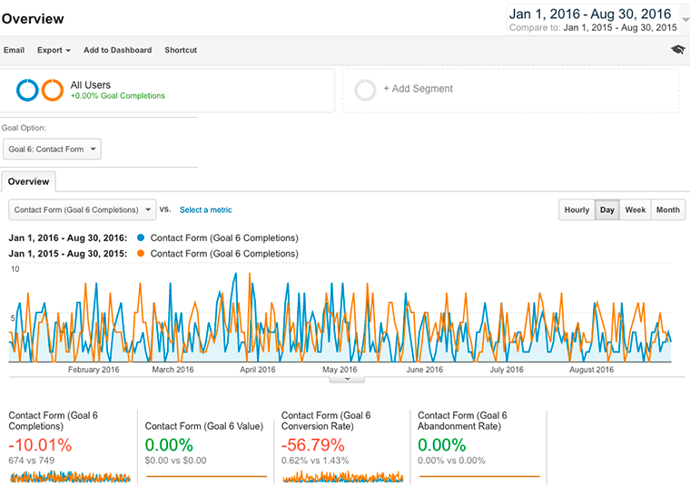Screen dimensions: 690x485
Task: Select the Overview tab
Action: pos(29,182)
